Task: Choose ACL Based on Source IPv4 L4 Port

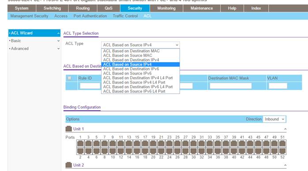Action: point(140,82)
